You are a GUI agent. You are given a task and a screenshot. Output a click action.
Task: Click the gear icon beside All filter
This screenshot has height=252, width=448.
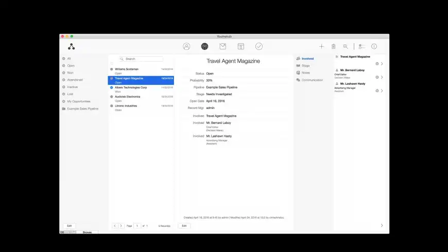[x=64, y=59]
